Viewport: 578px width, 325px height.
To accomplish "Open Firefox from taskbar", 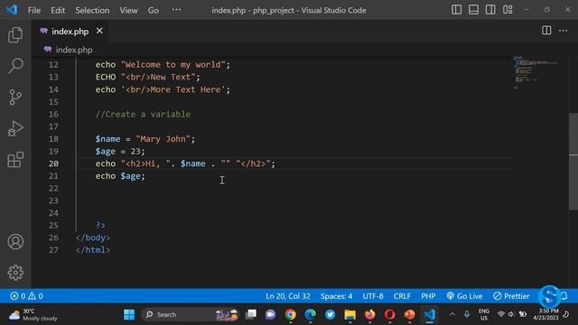I will click(369, 315).
